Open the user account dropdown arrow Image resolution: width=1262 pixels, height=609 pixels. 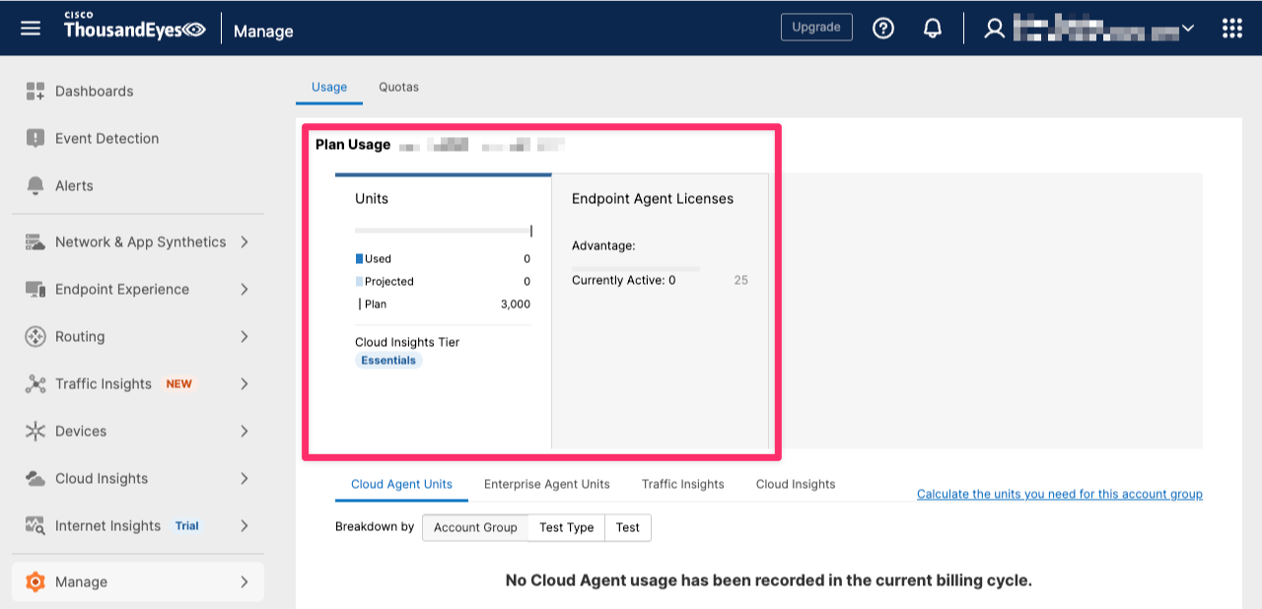[x=1188, y=29]
